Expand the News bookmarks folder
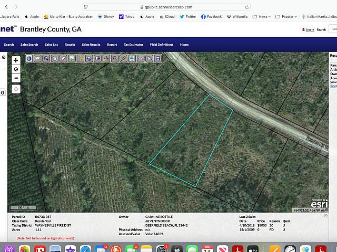 pyautogui.click(x=261, y=16)
